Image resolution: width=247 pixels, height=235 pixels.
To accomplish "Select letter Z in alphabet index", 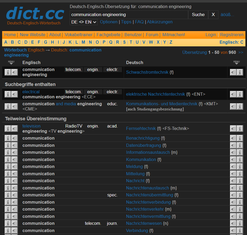I will point(171,42).
